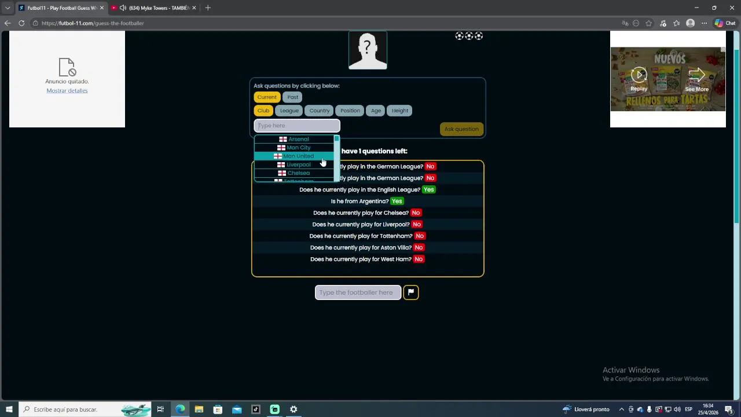
Task: Click 'Does he currently play for Chelsea?' text
Action: click(361, 213)
